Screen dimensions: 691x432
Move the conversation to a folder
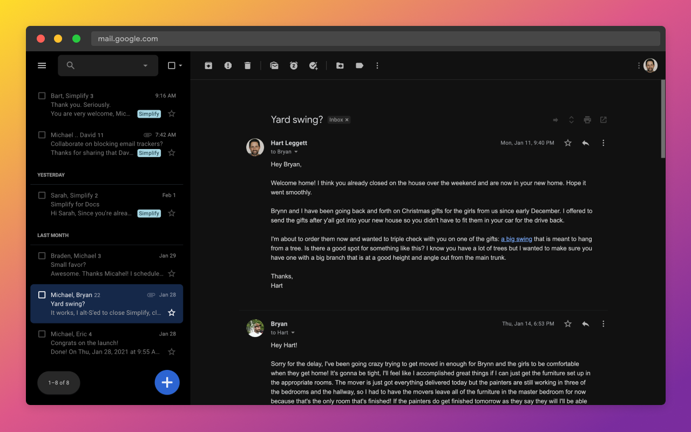pyautogui.click(x=340, y=65)
